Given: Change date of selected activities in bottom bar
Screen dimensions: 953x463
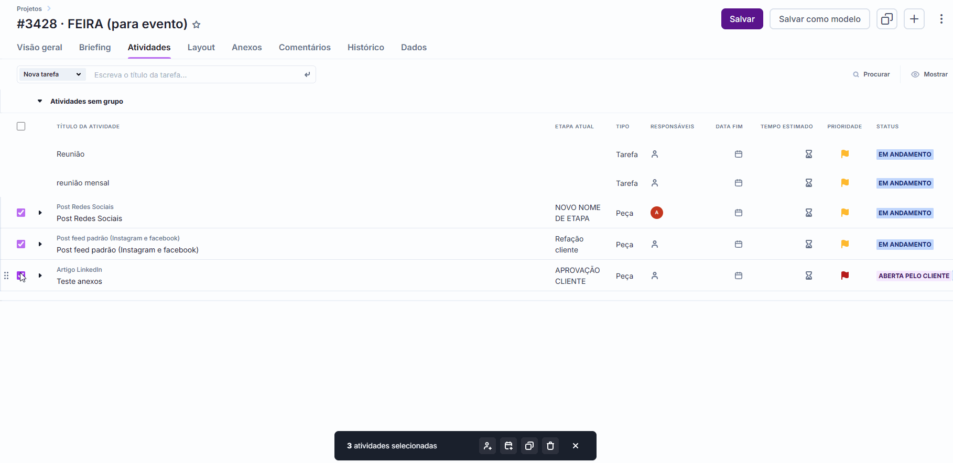Looking at the screenshot, I should 508,446.
